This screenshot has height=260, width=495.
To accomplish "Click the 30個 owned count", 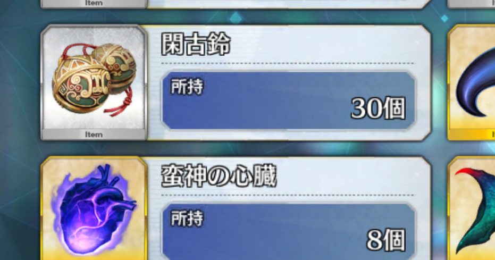I will pos(378,108).
